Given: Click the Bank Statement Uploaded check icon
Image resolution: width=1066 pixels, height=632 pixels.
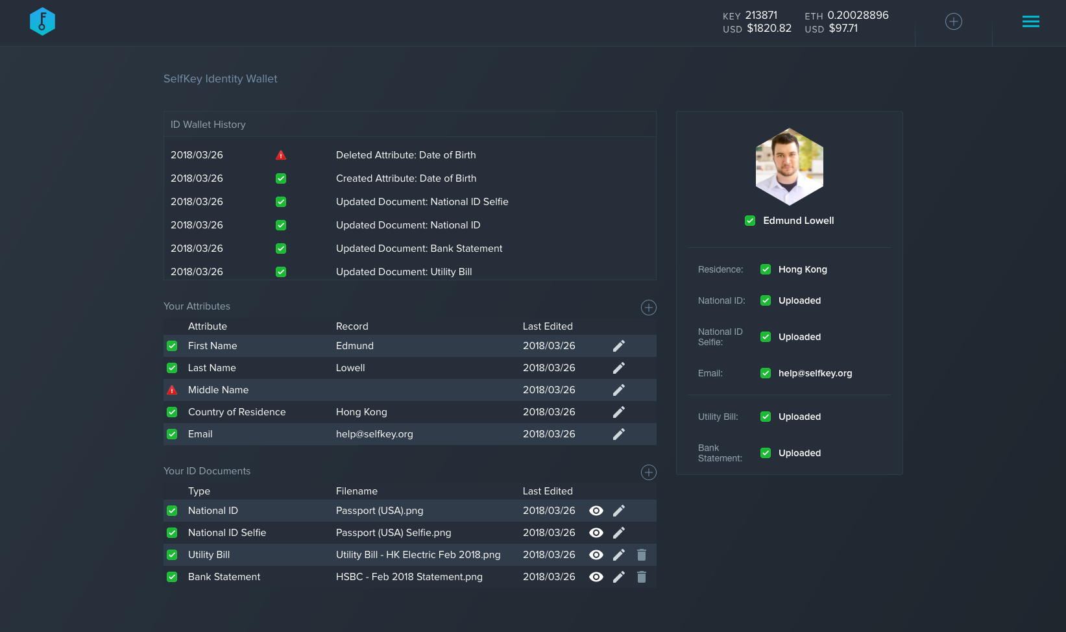Looking at the screenshot, I should [766, 453].
